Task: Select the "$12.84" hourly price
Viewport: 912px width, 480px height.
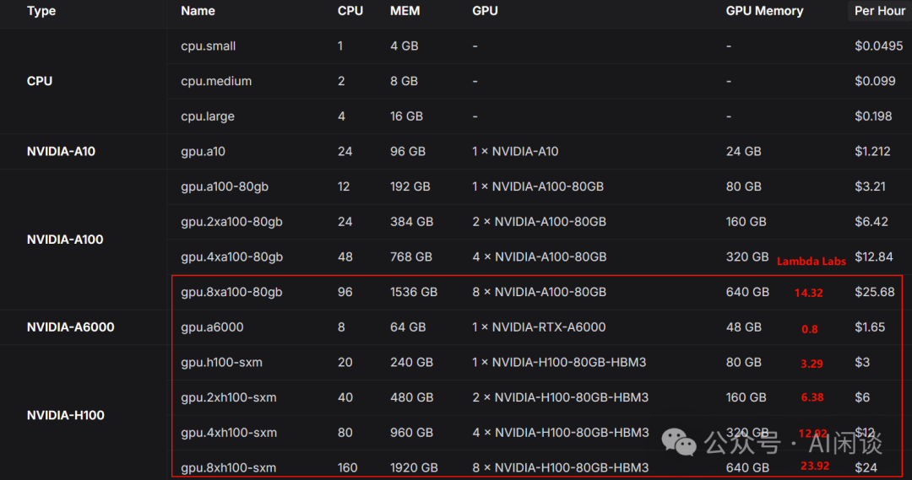Action: 874,256
